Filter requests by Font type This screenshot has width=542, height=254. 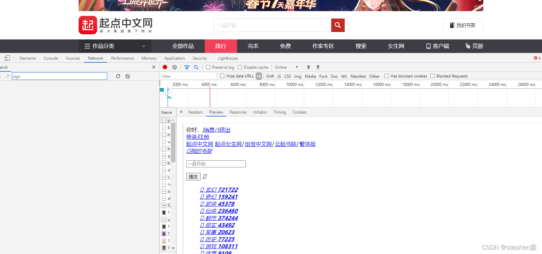(323, 76)
